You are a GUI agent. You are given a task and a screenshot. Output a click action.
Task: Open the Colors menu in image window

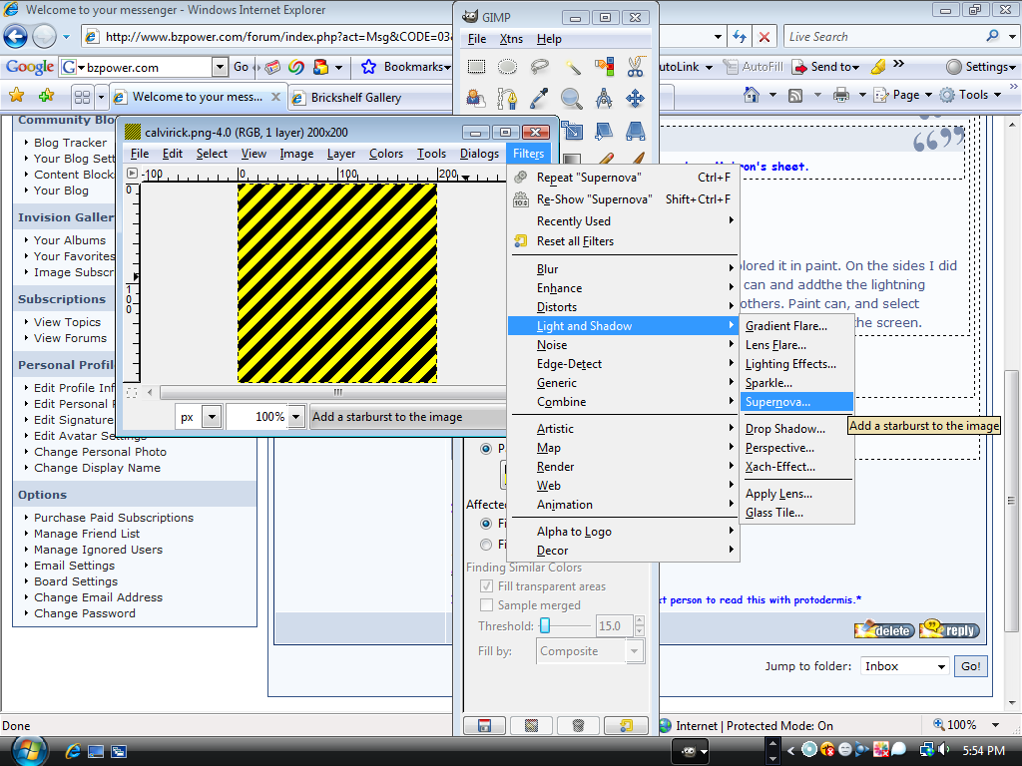click(x=386, y=154)
